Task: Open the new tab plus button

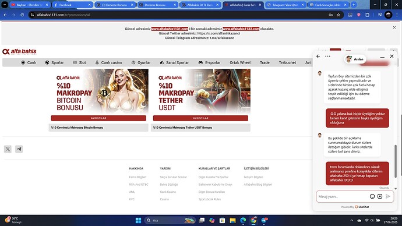Action: 354,5
